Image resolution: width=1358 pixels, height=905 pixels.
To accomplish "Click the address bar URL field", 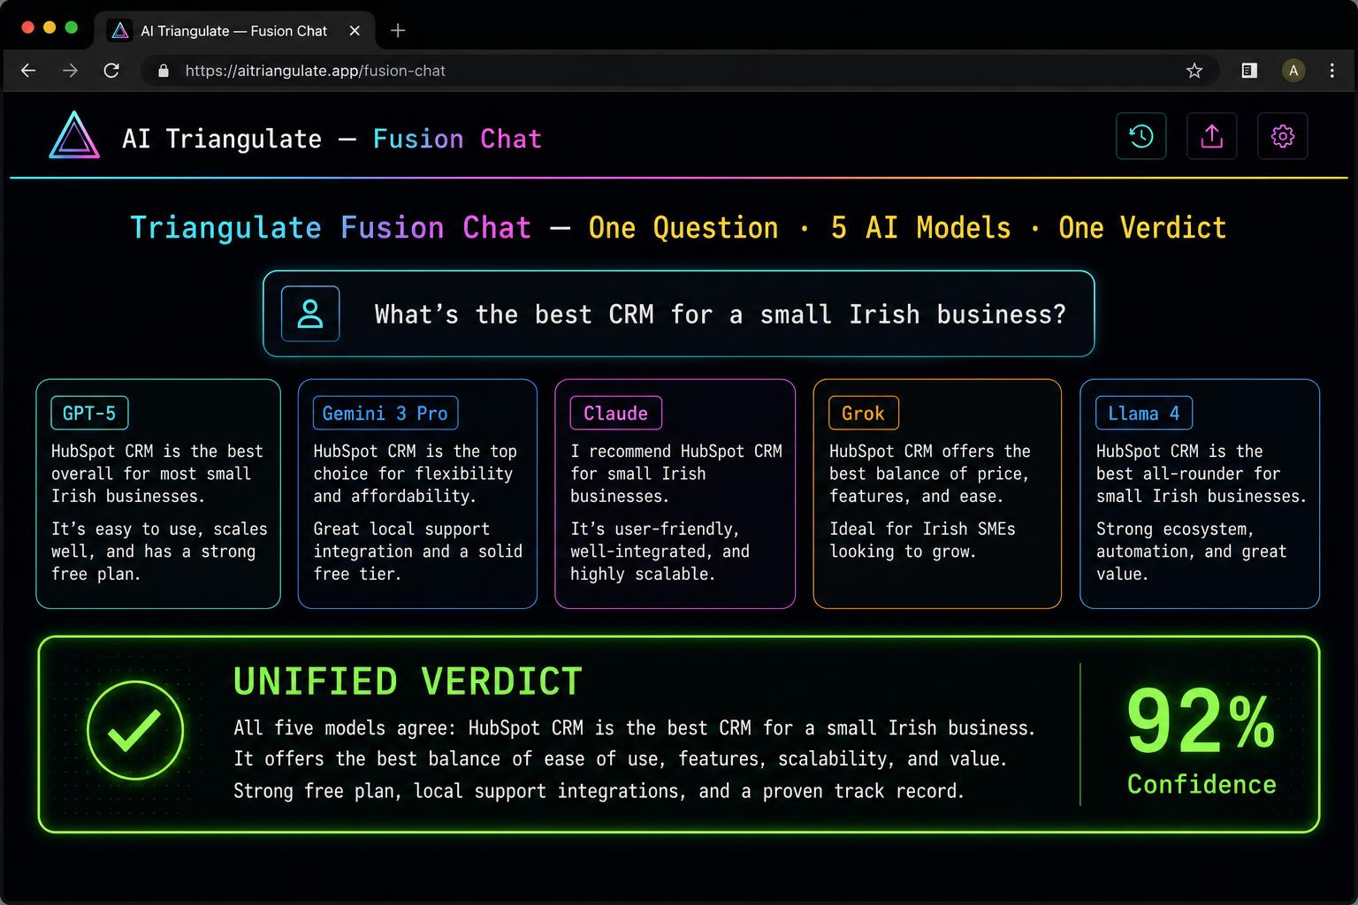I will (x=681, y=71).
